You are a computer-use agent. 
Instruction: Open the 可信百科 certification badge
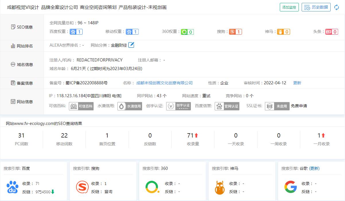click(x=81, y=106)
